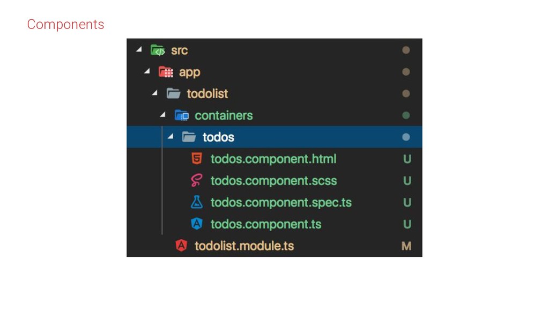Viewport: 549px width, 309px height.
Task: Collapse the app folder arrow
Action: (x=147, y=71)
